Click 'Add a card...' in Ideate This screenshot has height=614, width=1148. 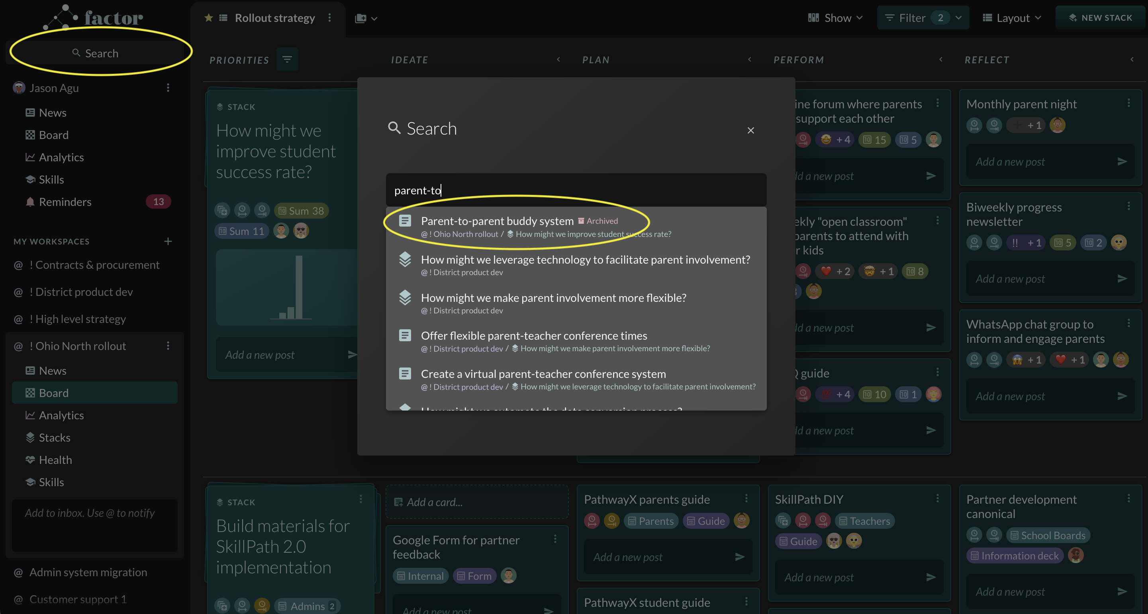477,502
